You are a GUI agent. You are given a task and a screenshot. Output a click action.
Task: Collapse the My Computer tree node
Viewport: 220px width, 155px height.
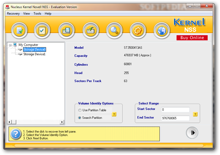click(x=10, y=45)
